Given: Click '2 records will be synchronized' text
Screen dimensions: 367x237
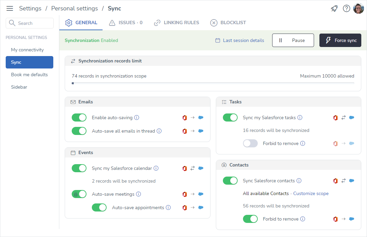Looking at the screenshot, I should 124,181.
